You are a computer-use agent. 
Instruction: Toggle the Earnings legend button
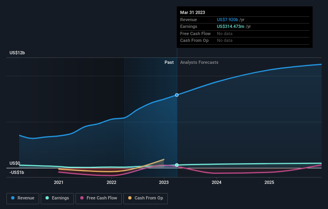coord(57,198)
